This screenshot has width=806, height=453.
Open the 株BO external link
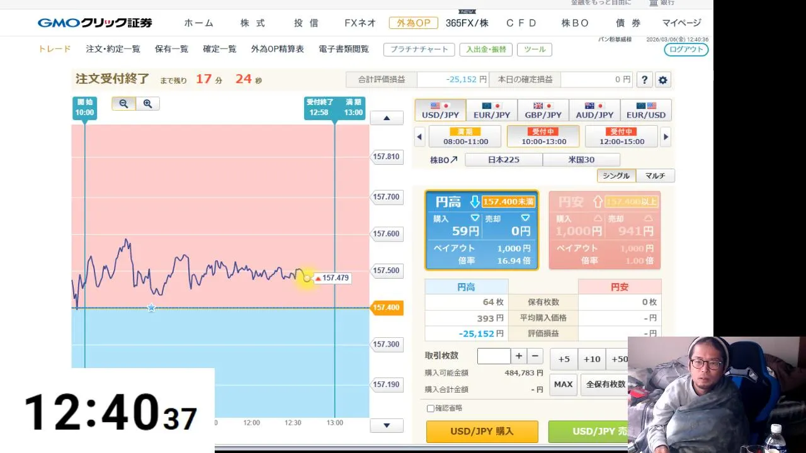(x=444, y=160)
